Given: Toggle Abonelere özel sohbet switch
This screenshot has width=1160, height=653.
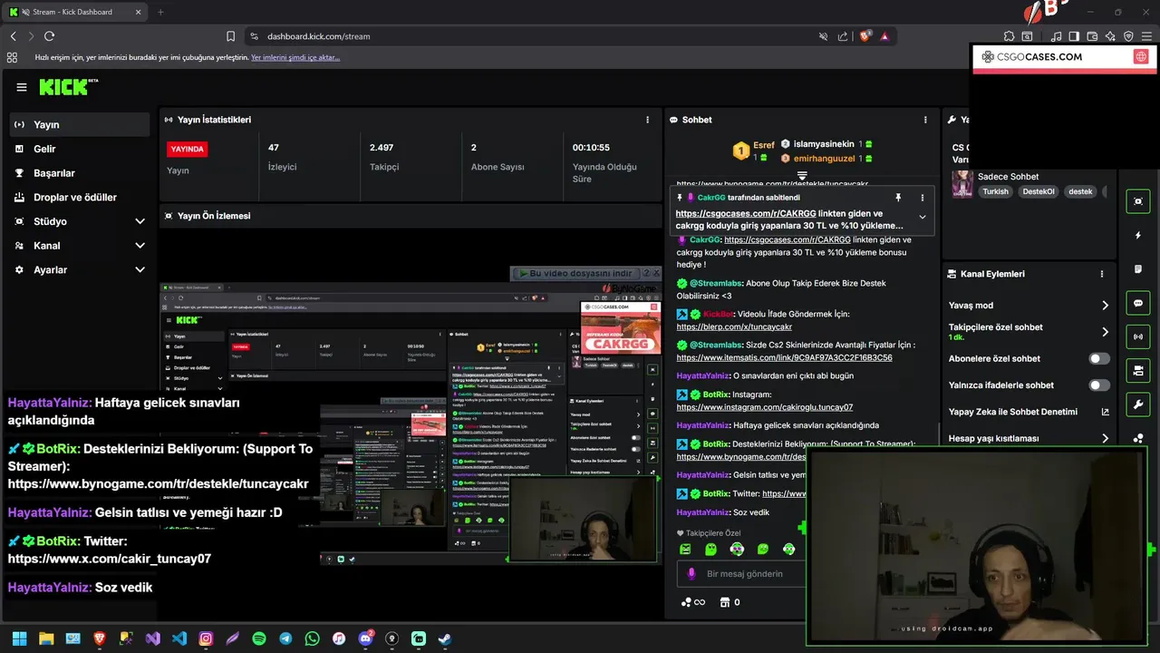Looking at the screenshot, I should point(1099,358).
